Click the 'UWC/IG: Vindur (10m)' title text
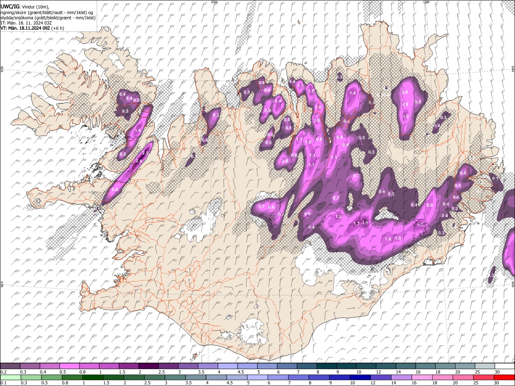 [25, 7]
